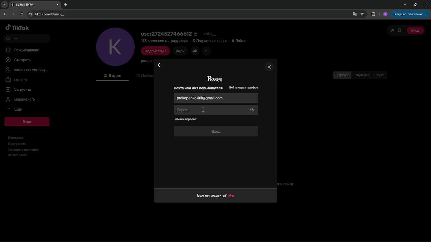Image resolution: width=431 pixels, height=242 pixels.
Task: Click the LIVE icon next to сол гол
Action: [x=8, y=80]
